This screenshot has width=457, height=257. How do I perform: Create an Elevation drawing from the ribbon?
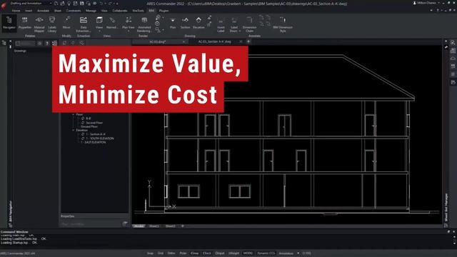pos(199,23)
